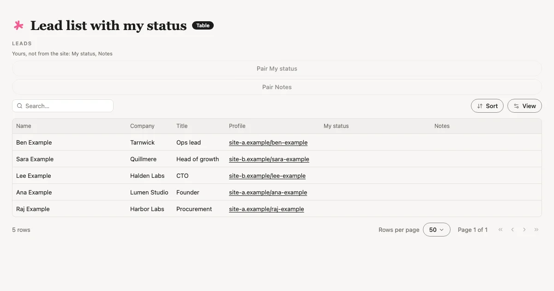
Task: Select the Raj Example name cell
Action: point(33,209)
